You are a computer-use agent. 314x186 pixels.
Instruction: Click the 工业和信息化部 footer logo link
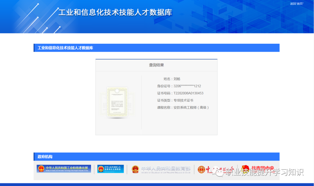[x=63, y=168]
